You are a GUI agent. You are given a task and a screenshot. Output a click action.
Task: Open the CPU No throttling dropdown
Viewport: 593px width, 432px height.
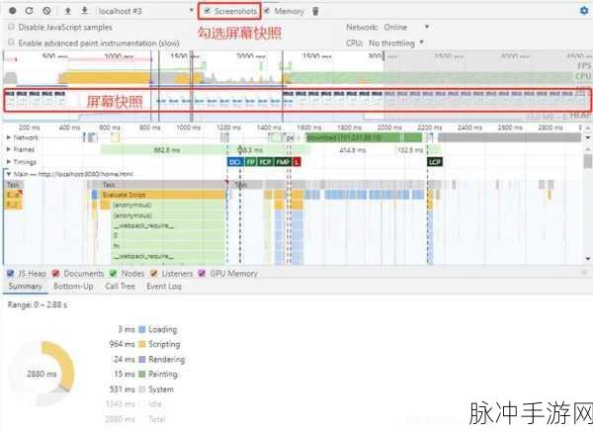pyautogui.click(x=396, y=43)
